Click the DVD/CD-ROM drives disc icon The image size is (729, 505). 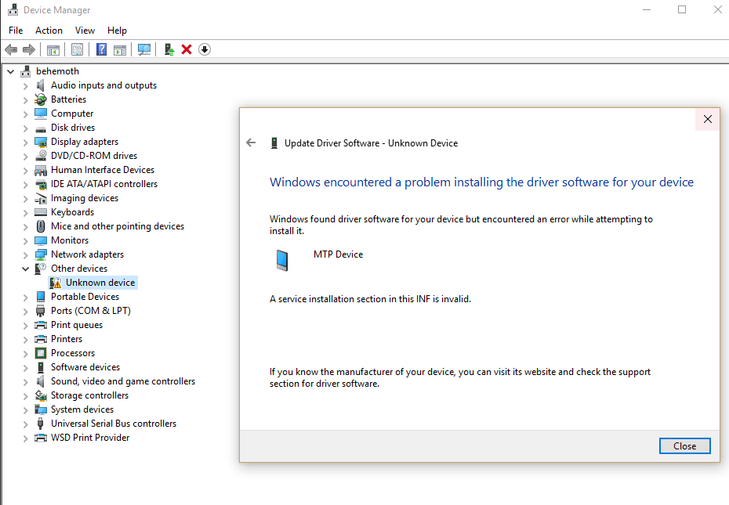pos(41,156)
